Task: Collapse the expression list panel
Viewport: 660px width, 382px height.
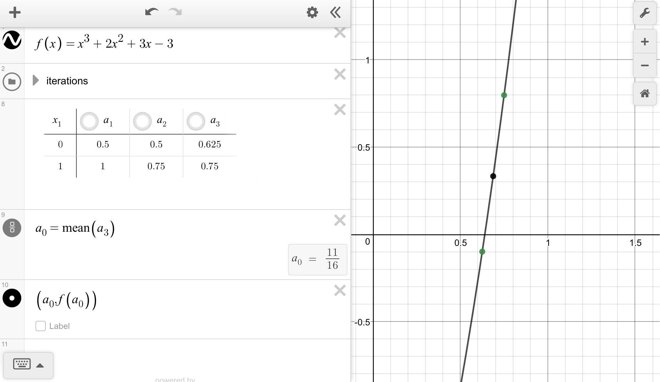Action: [335, 13]
